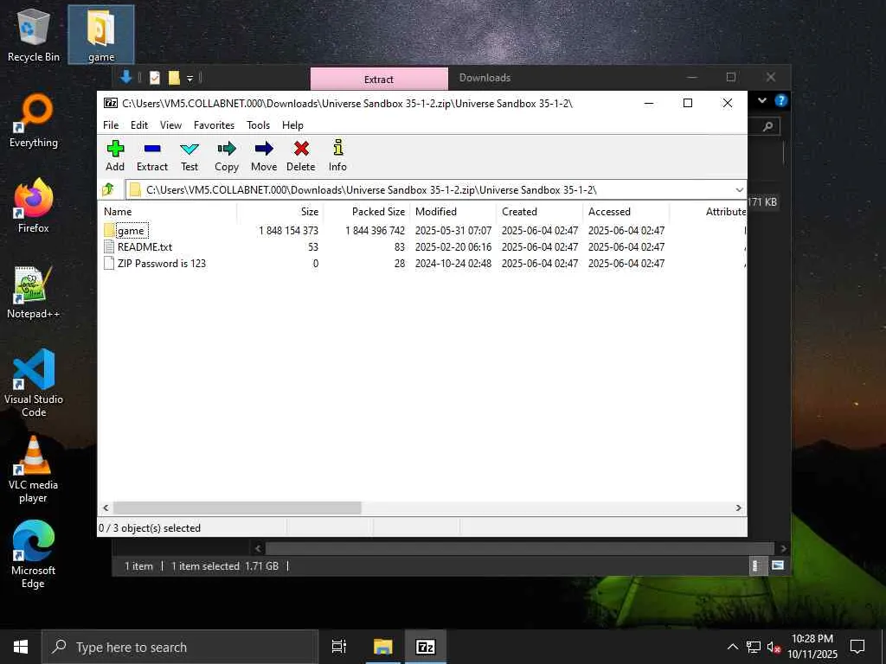Select the VLC media player shortcut
Viewport: 886px width, 664px height.
(34, 469)
